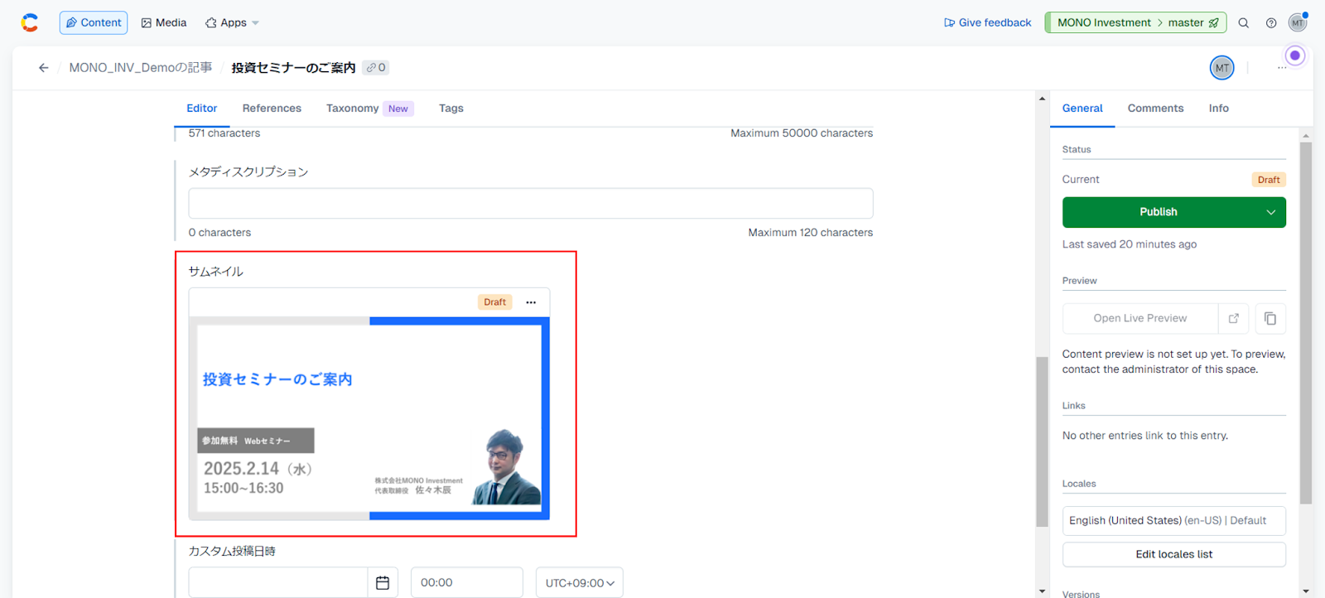Click the entry title 投資セミナーのご案内
Viewport: 1325px width, 598px height.
[x=293, y=68]
